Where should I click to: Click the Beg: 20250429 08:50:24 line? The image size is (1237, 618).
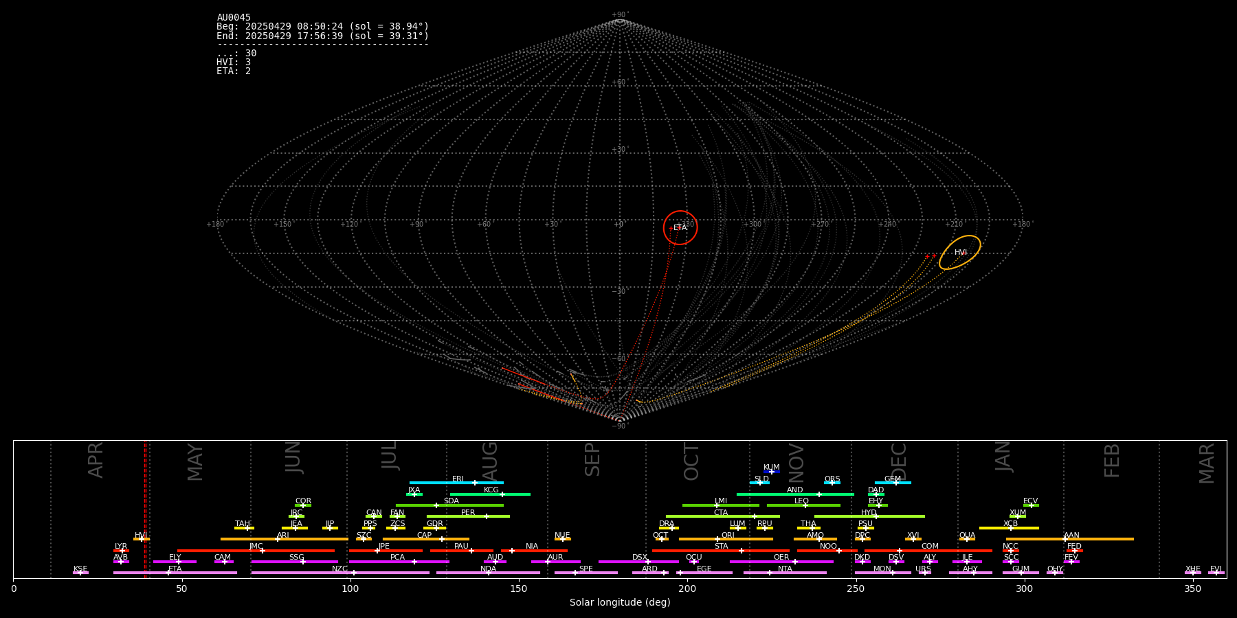coord(322,27)
